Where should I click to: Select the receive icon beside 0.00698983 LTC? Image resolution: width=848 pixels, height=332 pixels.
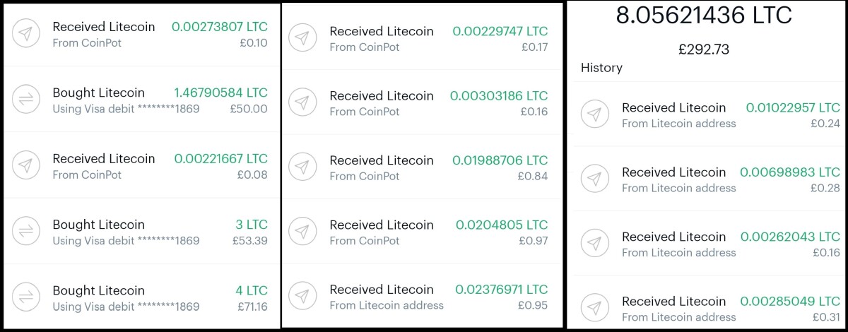pyautogui.click(x=594, y=179)
